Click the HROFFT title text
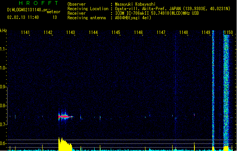This screenshot has width=237, height=151. pos(38,3)
